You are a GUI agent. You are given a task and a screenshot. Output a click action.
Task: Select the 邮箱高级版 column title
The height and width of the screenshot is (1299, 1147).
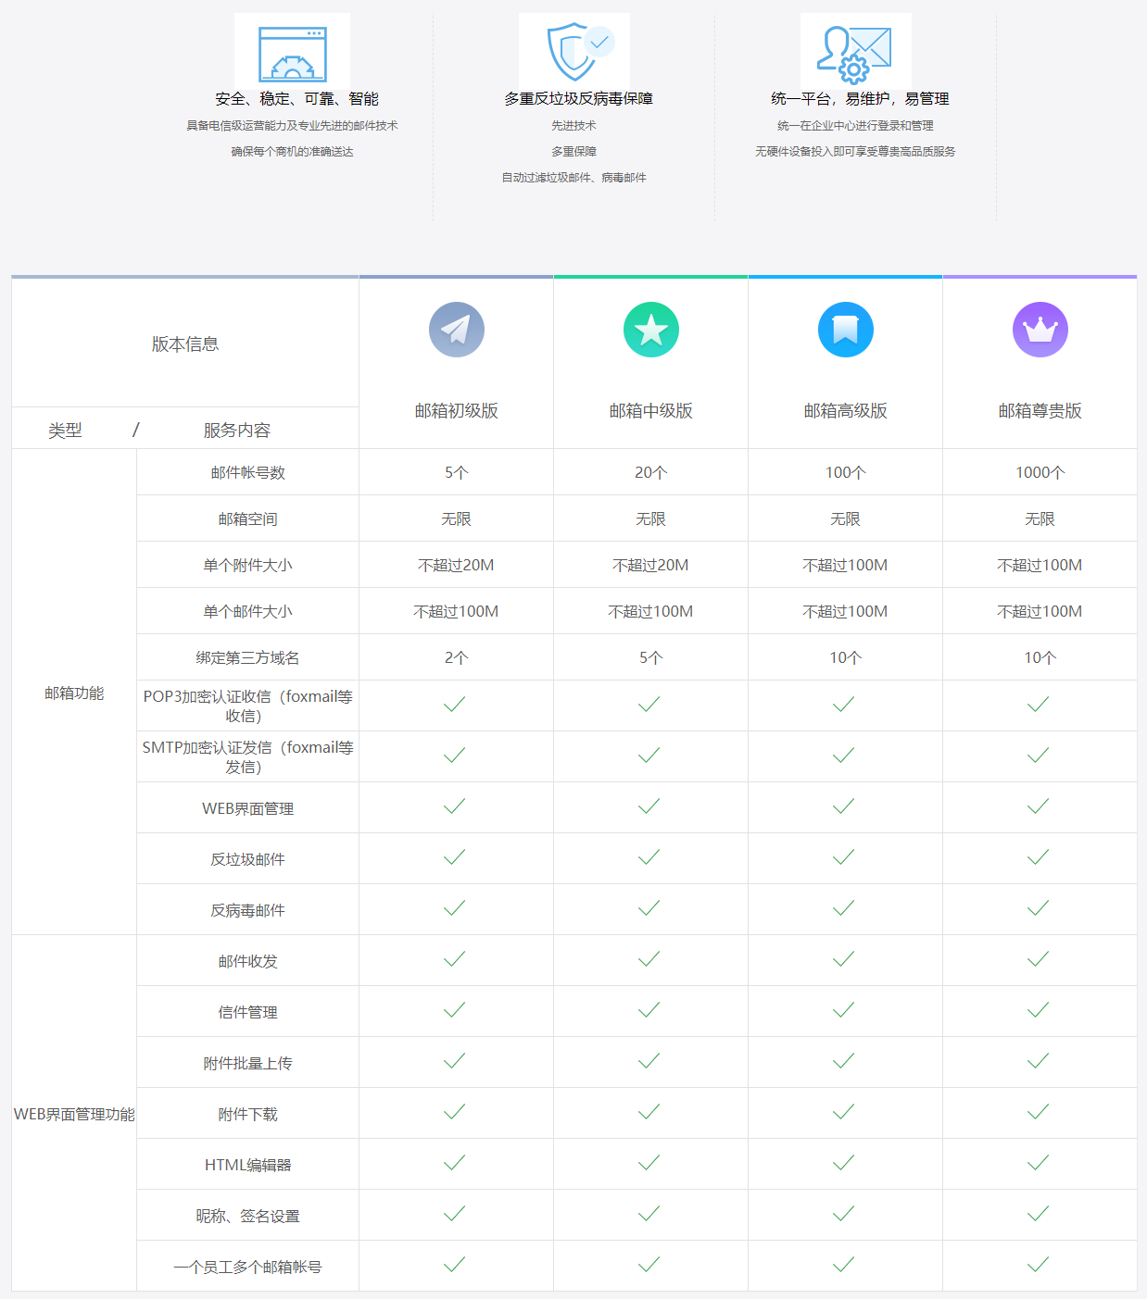[846, 411]
